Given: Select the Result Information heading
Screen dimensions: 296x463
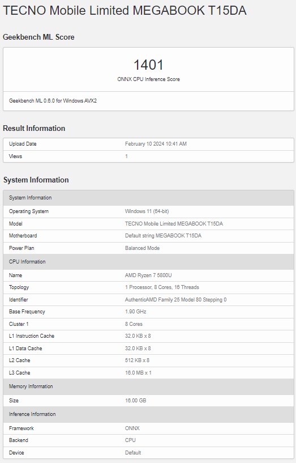Looking at the screenshot, I should [x=34, y=129].
